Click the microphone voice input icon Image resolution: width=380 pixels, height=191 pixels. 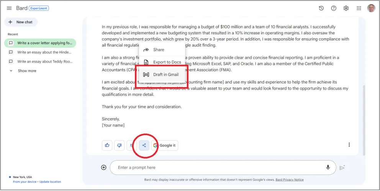point(328,167)
